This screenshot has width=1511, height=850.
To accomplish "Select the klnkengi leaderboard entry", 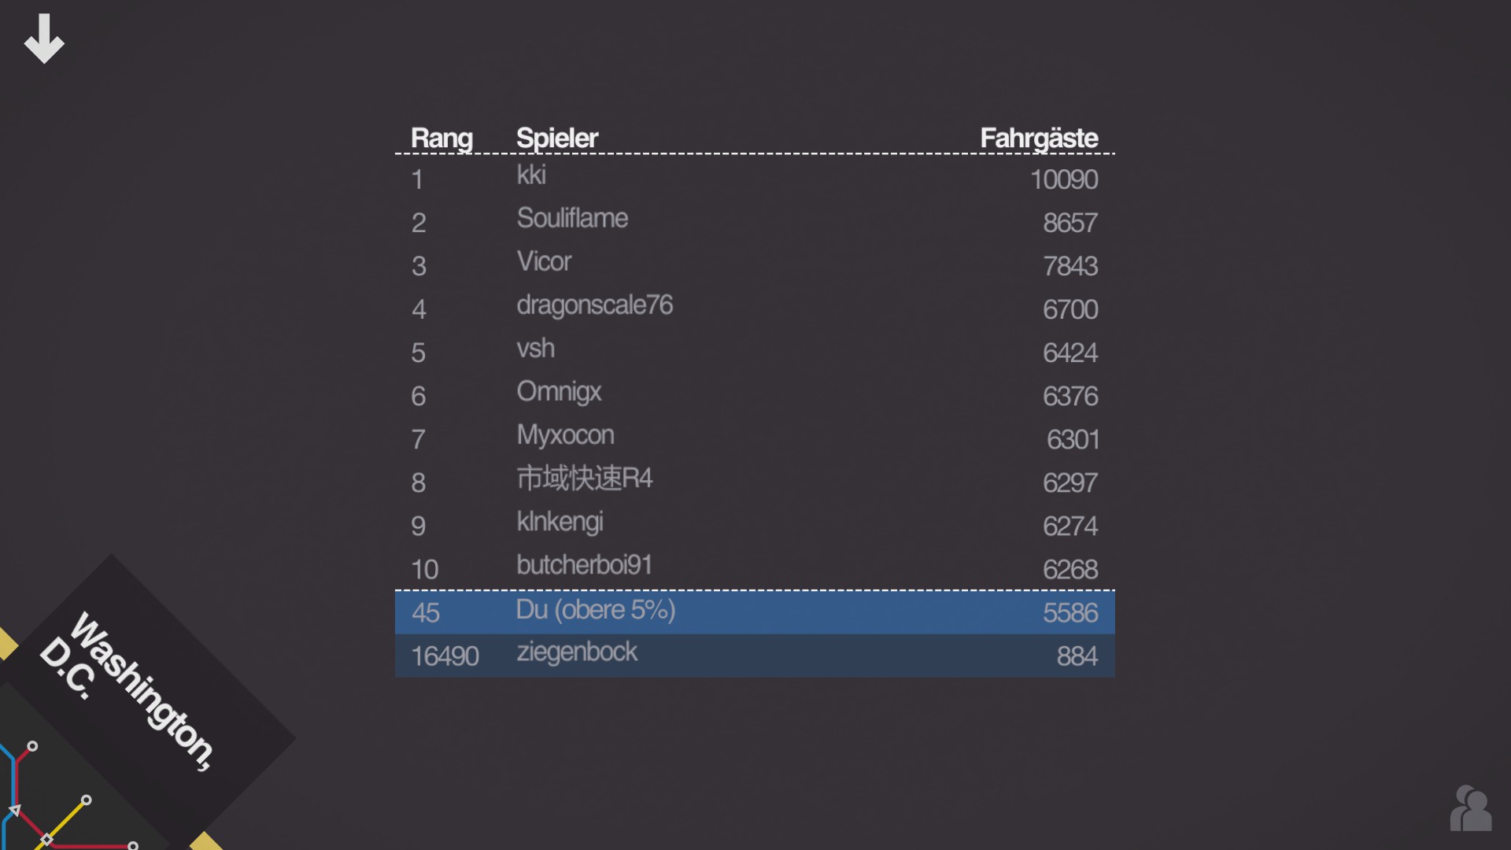I will click(755, 525).
